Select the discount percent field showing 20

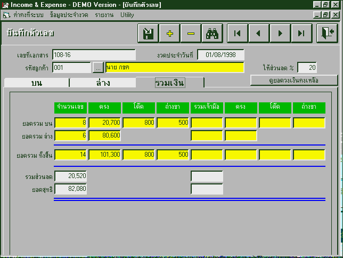pyautogui.click(x=307, y=68)
